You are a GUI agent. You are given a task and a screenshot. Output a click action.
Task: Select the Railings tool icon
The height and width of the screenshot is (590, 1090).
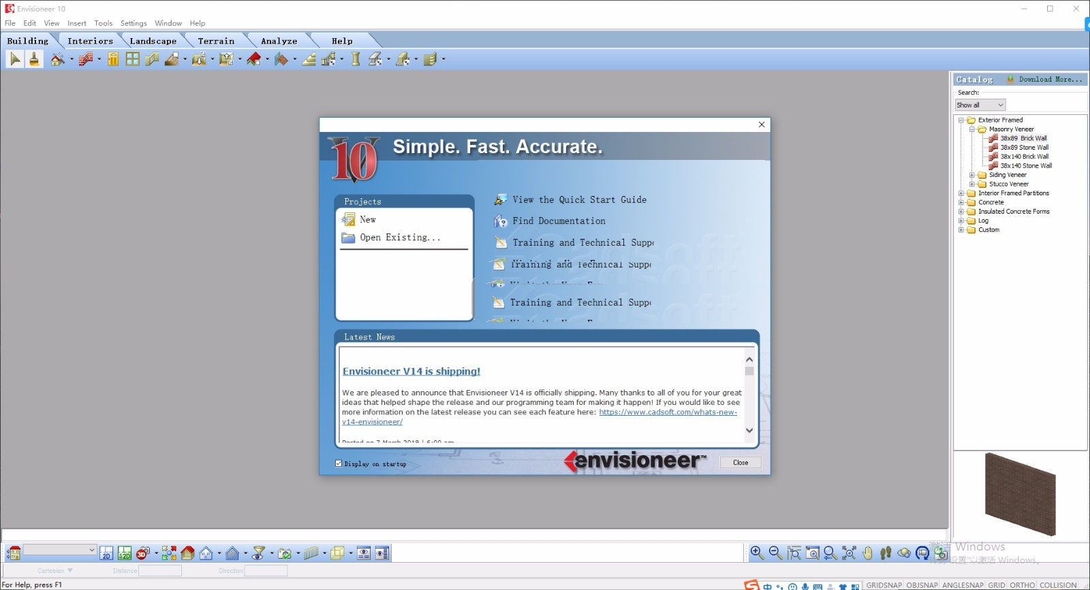(x=329, y=59)
